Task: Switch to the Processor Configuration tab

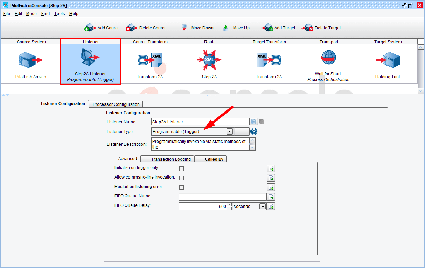Action: pos(116,104)
